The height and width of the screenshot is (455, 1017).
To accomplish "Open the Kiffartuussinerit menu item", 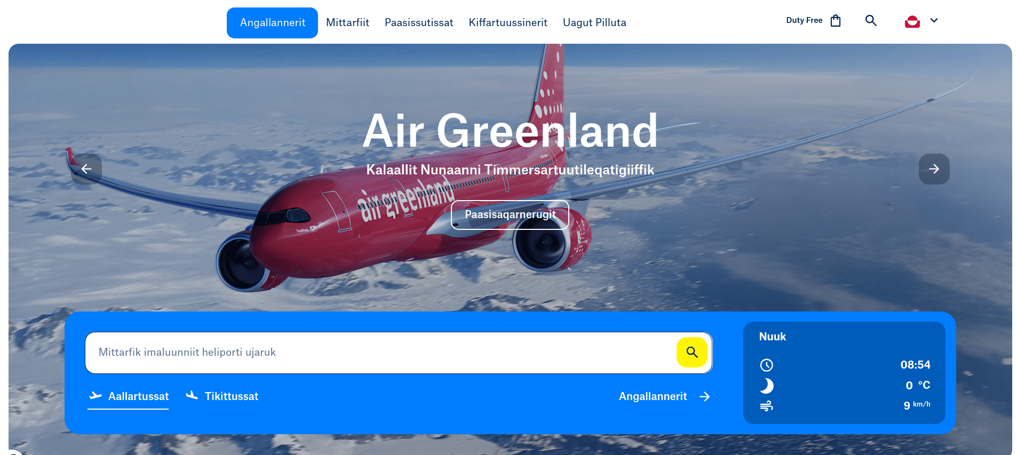I will point(508,23).
